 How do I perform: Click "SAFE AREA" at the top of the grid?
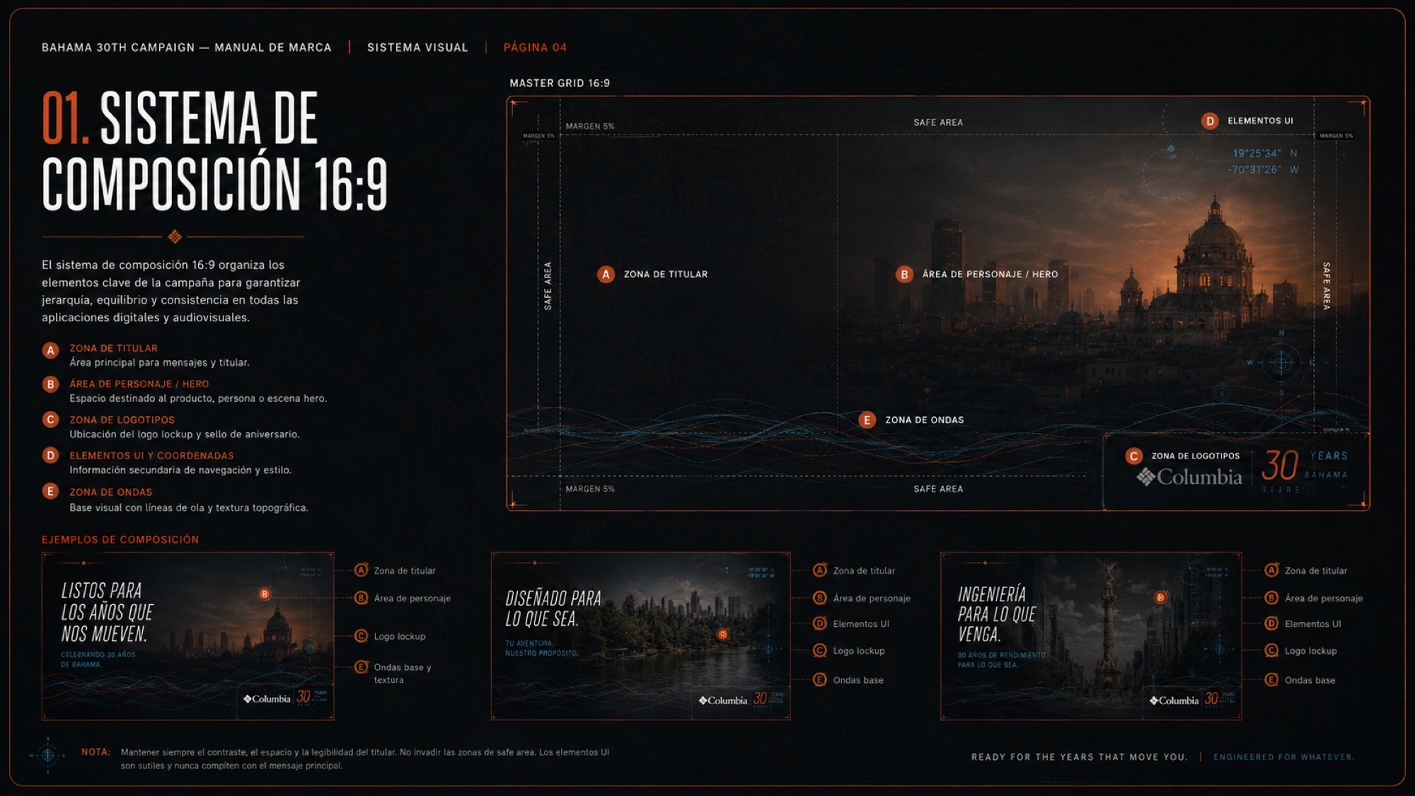point(938,122)
